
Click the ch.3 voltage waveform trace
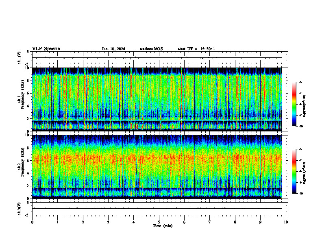tap(157, 209)
